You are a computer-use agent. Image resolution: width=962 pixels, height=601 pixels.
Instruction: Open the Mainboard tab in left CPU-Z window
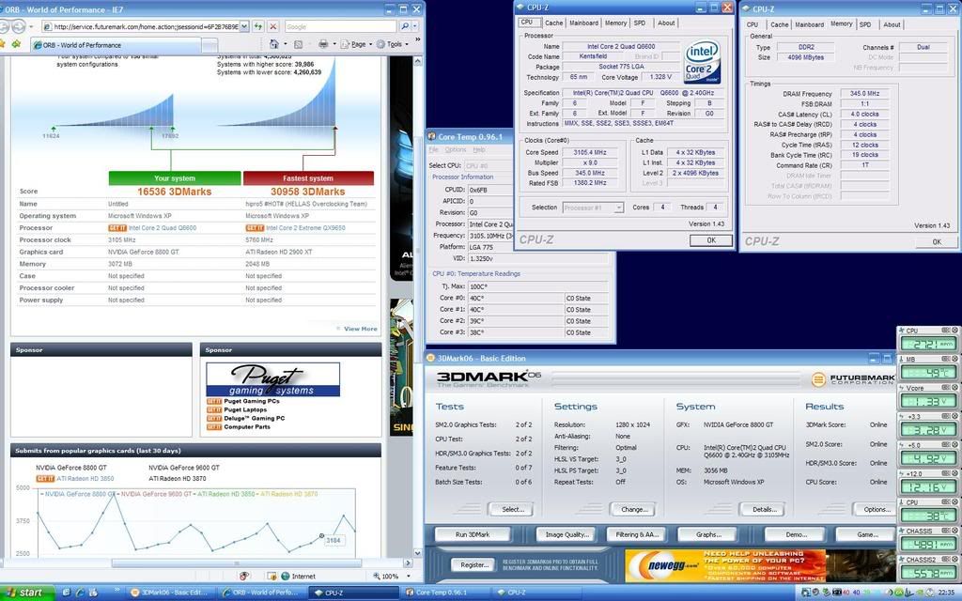click(x=583, y=23)
